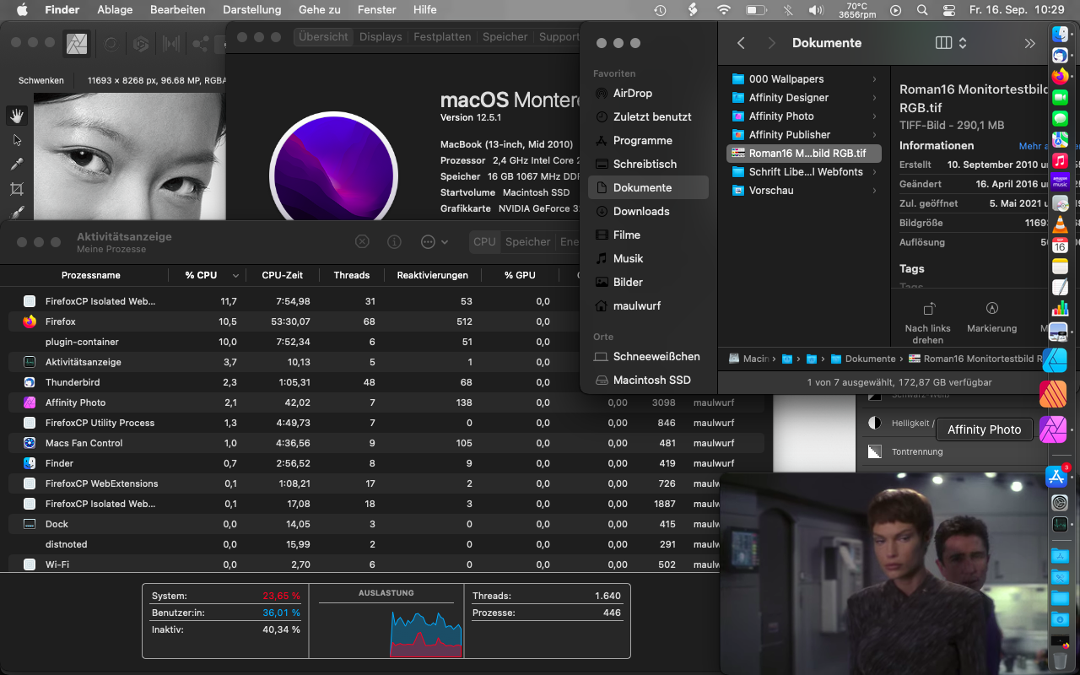Click the Finder back navigation button
Viewport: 1080px width, 675px height.
(741, 43)
